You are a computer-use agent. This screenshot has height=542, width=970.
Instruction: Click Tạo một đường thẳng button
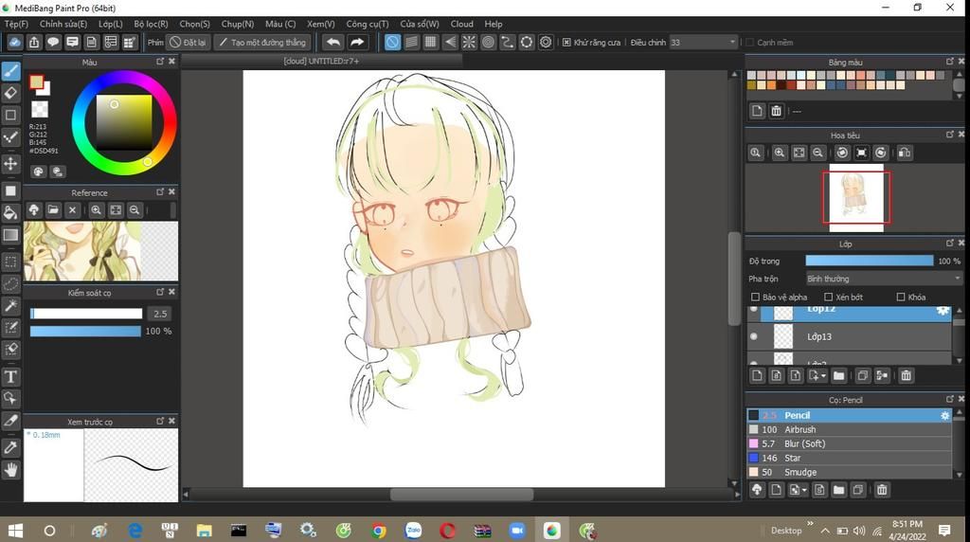pos(262,42)
